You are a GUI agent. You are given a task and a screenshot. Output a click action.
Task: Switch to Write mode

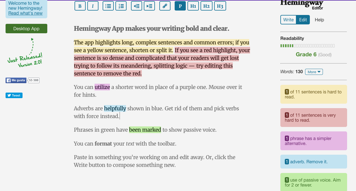(x=288, y=20)
